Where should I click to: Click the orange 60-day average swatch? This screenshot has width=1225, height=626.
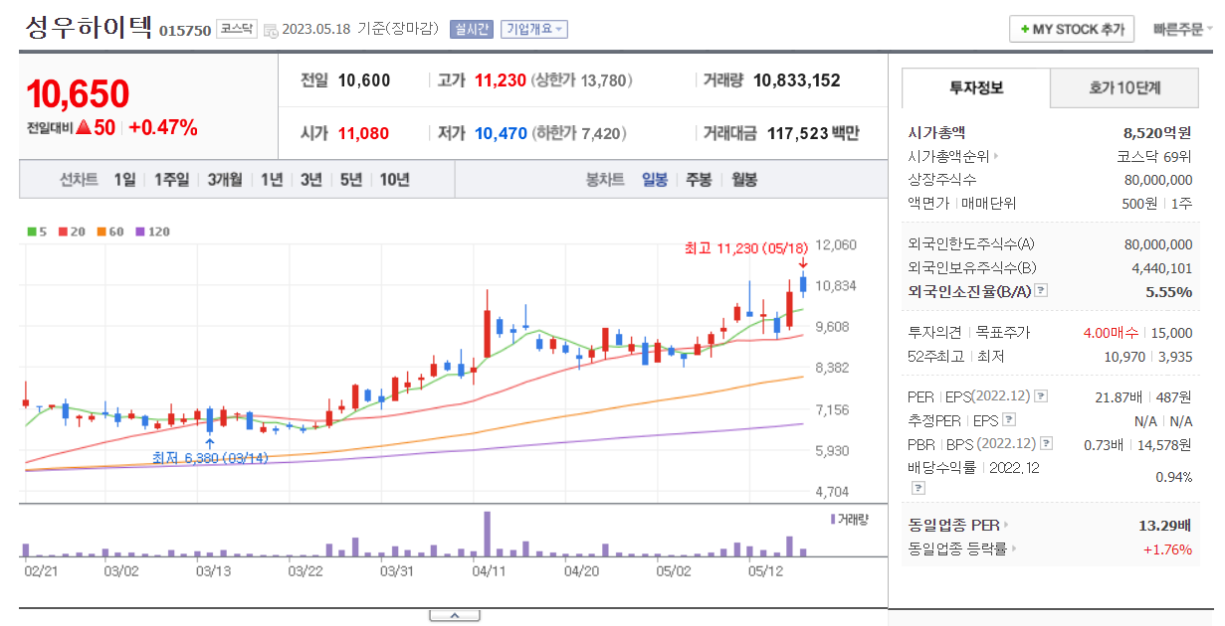(x=102, y=232)
